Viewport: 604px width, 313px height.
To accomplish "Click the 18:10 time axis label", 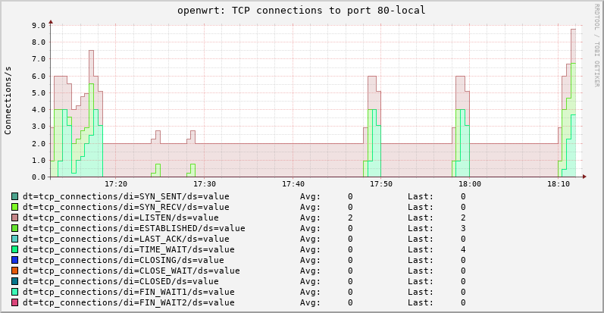I will (559, 184).
